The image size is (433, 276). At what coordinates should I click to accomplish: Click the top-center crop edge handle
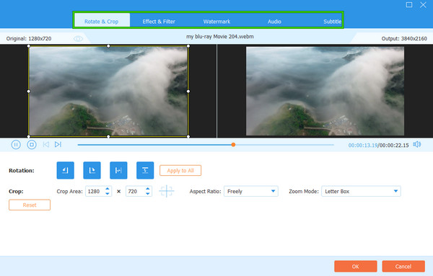tap(108, 46)
